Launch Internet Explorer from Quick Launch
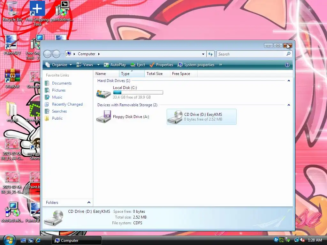327x245 pixels. (x=38, y=240)
